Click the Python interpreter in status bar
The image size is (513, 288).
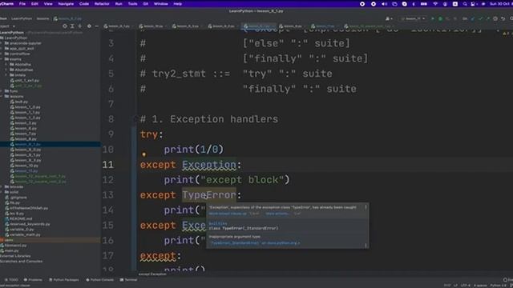(x=499, y=286)
